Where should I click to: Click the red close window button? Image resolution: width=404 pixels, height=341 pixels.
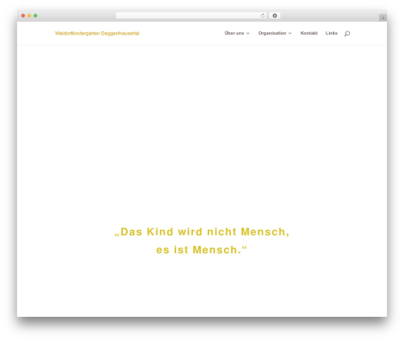click(23, 15)
